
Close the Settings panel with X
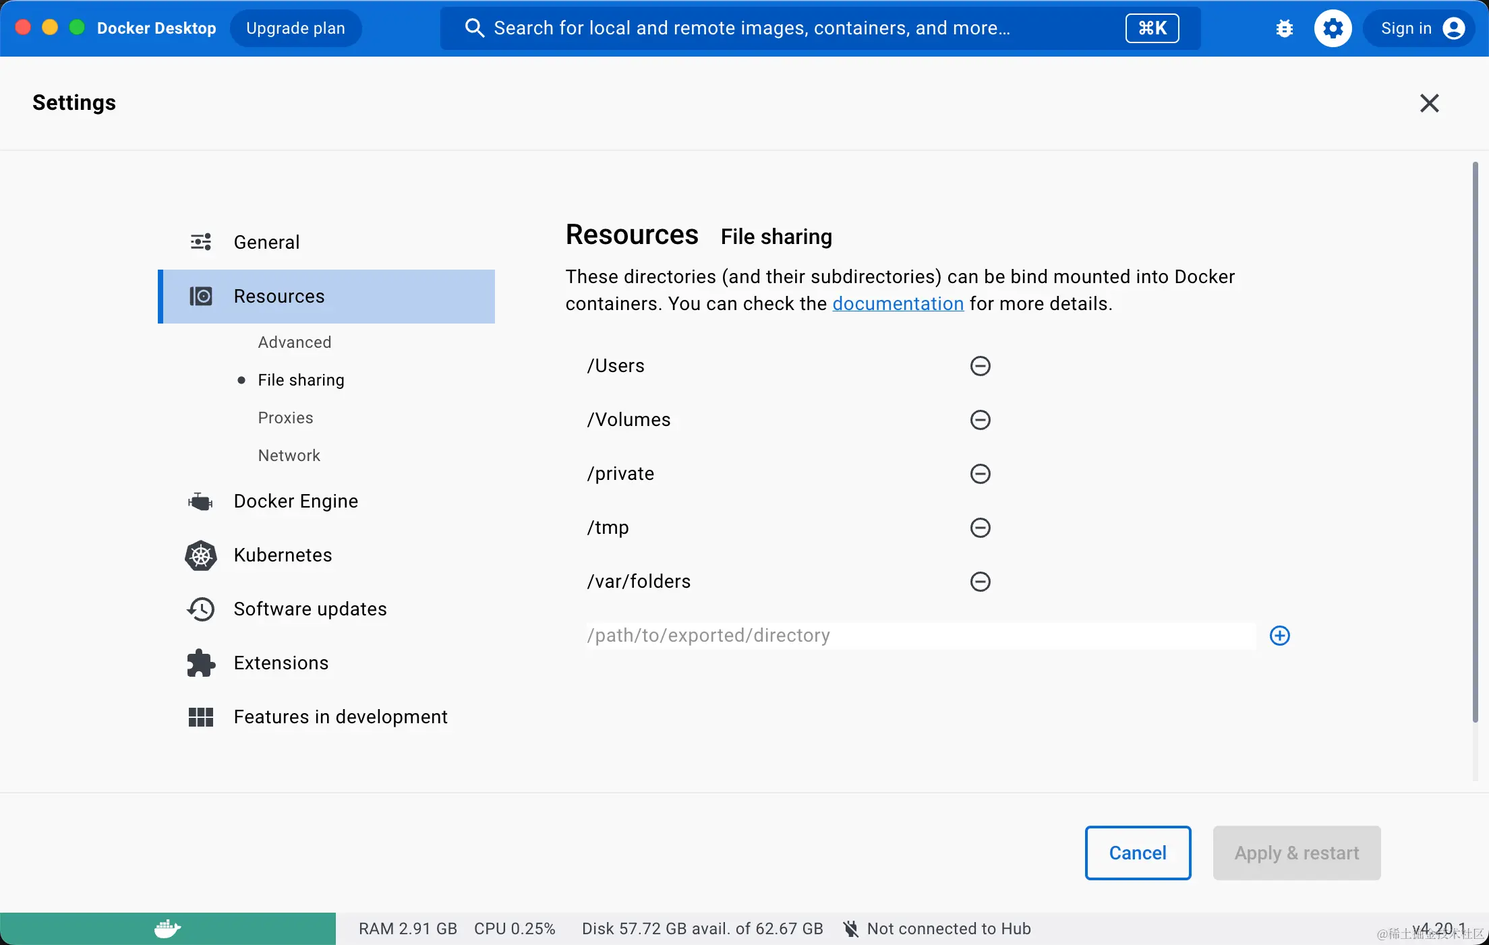click(x=1429, y=103)
